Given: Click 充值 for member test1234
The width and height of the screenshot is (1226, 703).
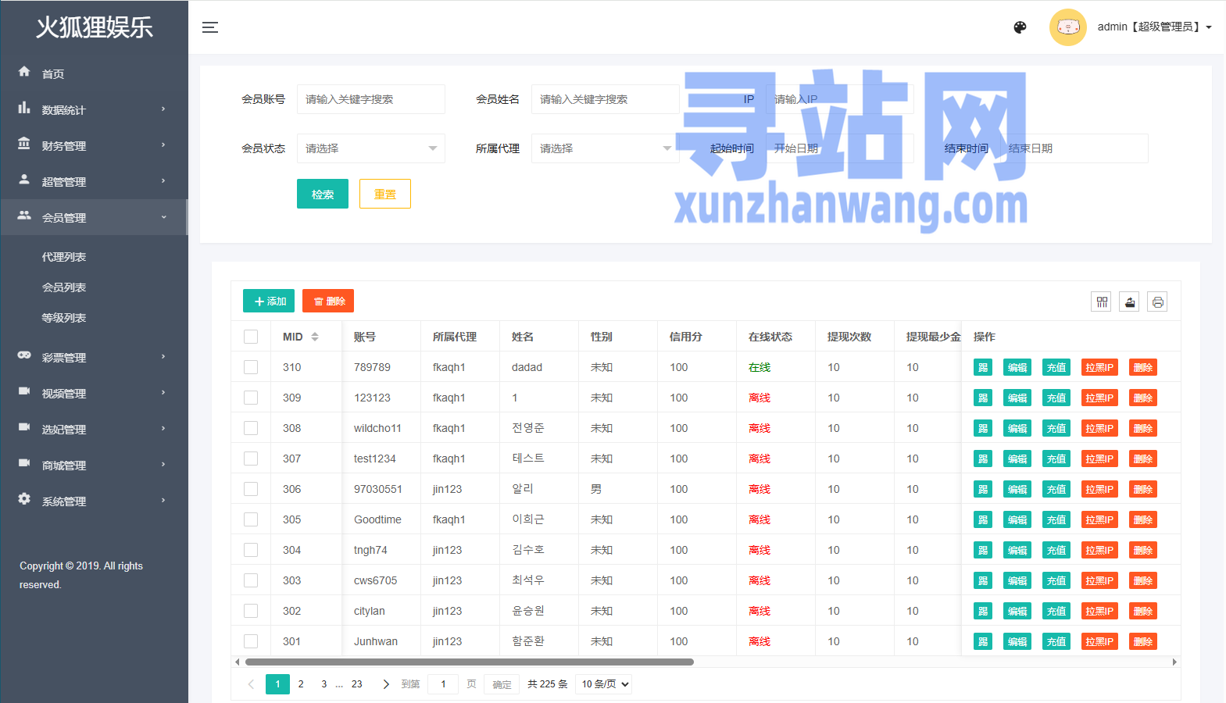Looking at the screenshot, I should point(1056,459).
